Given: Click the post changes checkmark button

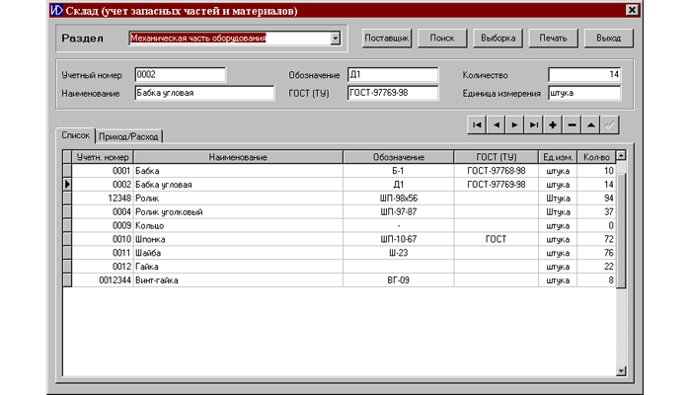Looking at the screenshot, I should coord(609,125).
